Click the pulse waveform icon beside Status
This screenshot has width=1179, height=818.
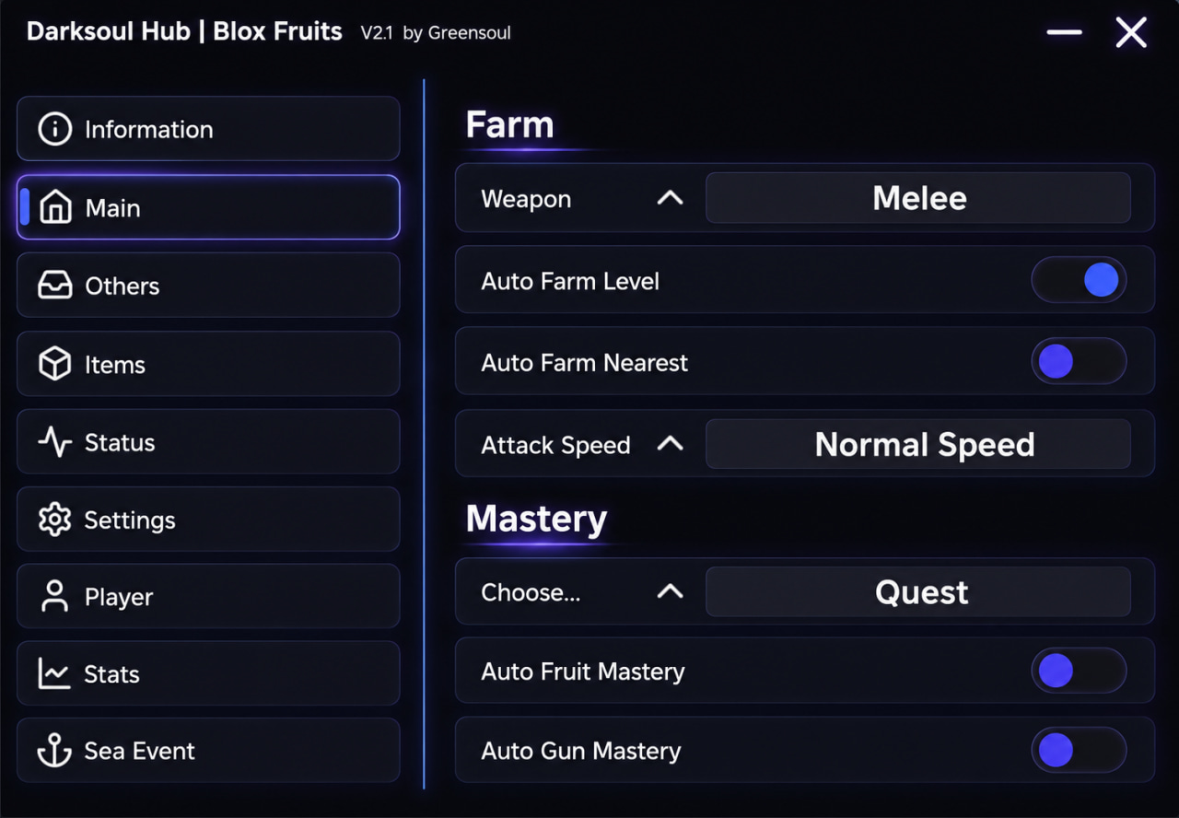54,442
